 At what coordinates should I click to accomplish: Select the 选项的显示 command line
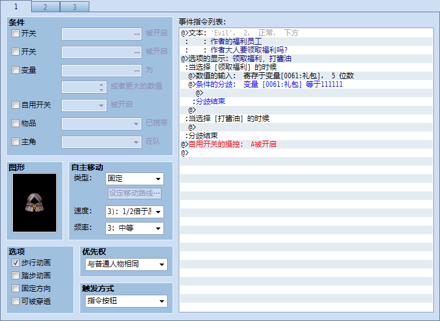tap(307, 59)
